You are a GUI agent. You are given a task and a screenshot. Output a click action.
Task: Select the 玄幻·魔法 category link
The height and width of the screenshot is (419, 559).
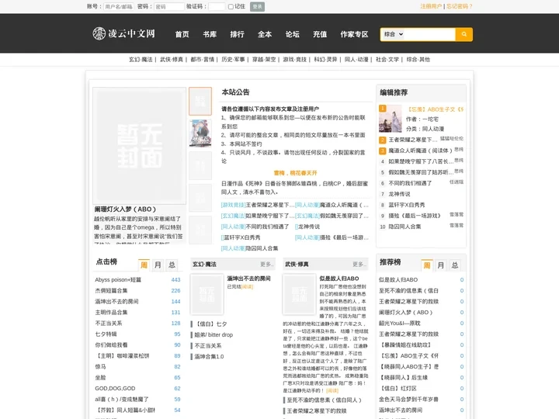click(141, 60)
